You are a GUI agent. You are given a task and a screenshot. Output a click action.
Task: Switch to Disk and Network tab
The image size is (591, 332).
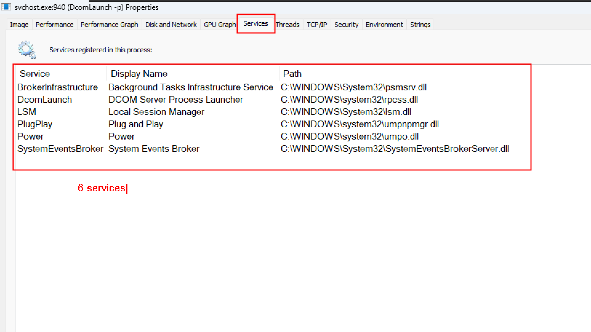[x=171, y=25]
